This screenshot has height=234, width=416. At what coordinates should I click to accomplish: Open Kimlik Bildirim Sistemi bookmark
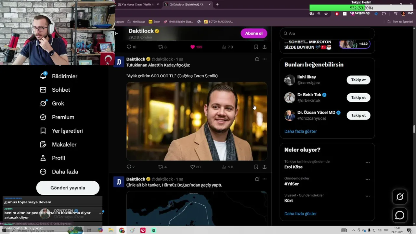(x=178, y=22)
